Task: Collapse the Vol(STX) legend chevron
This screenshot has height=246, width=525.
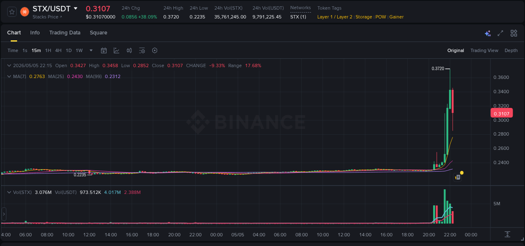Action: 9,192
